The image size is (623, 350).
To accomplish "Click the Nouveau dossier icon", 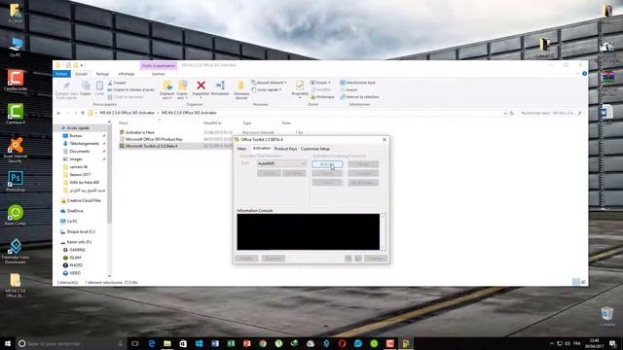I will coord(240,86).
